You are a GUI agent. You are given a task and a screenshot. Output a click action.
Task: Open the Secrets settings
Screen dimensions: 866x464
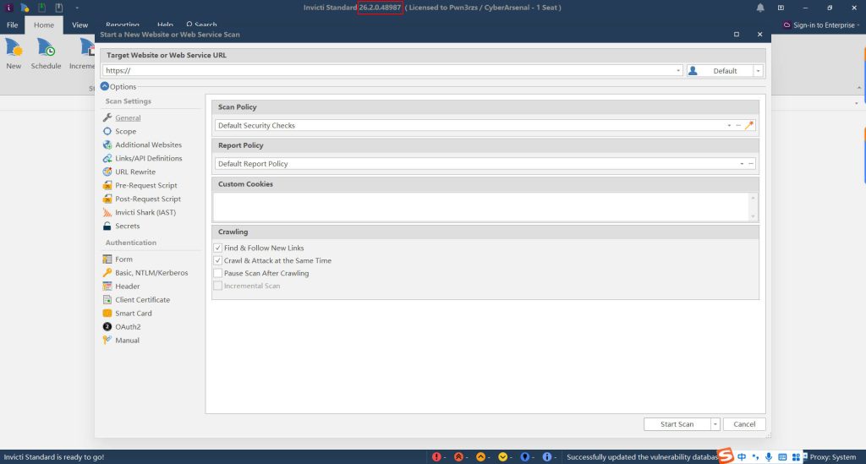[x=127, y=227]
